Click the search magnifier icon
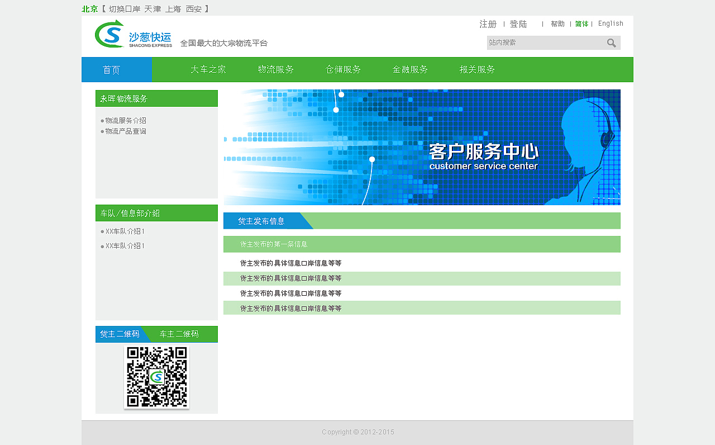715x445 pixels. [612, 43]
